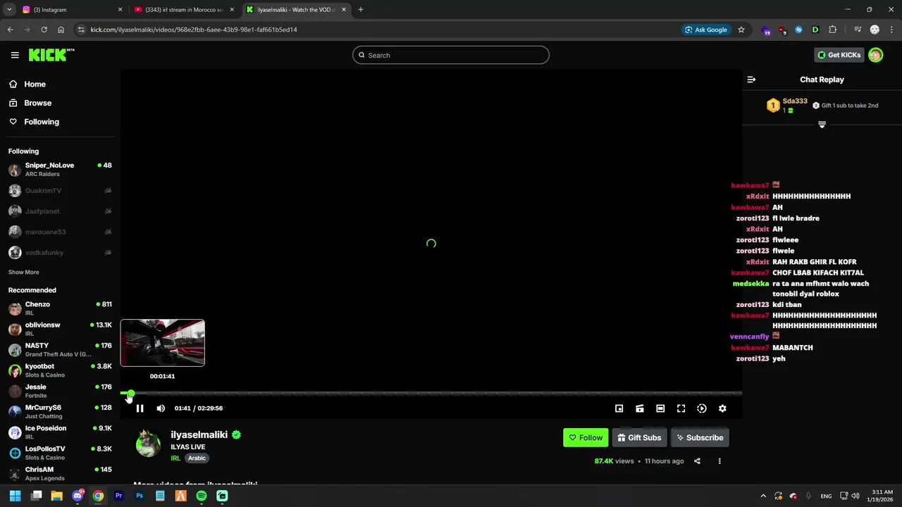The image size is (902, 507).
Task: Open the mini player mode
Action: 619,408
